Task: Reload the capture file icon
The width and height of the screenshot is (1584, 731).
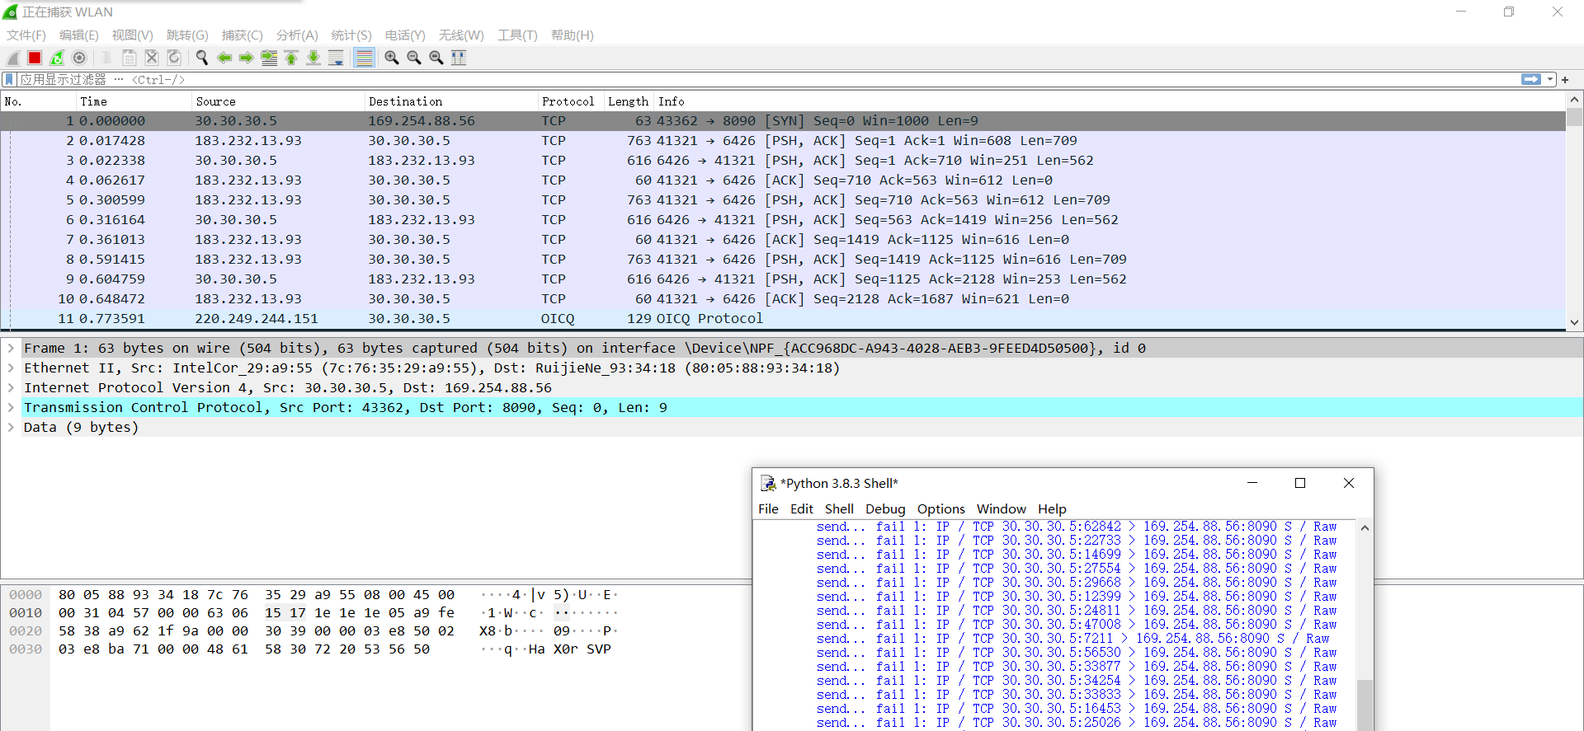Action: point(174,58)
